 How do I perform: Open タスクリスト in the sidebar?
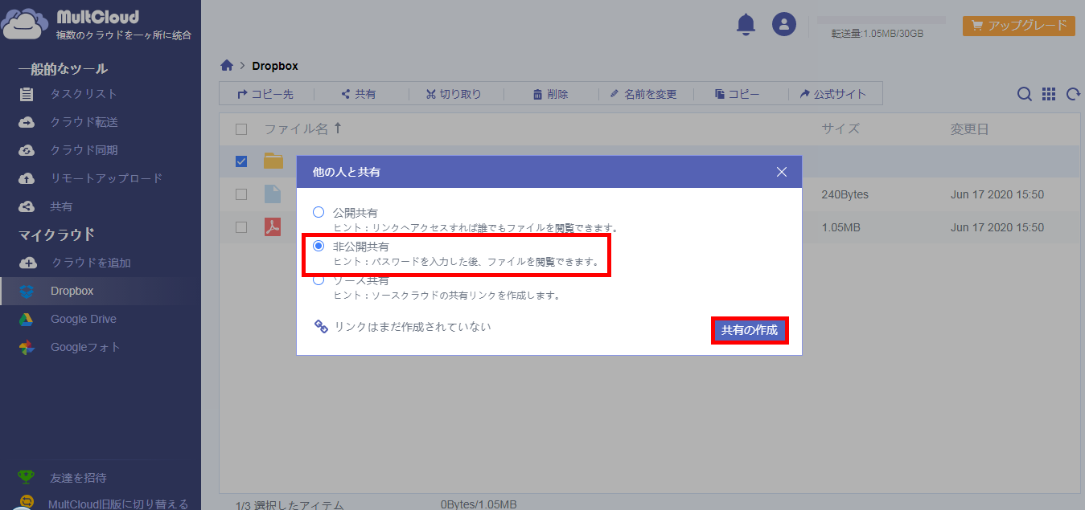pos(84,94)
